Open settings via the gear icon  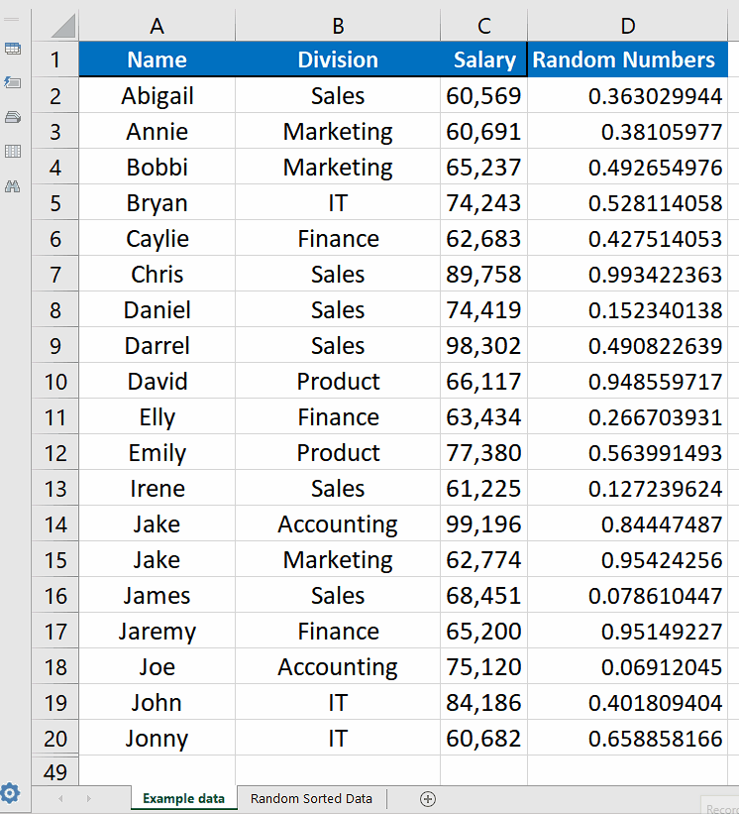pyautogui.click(x=10, y=793)
